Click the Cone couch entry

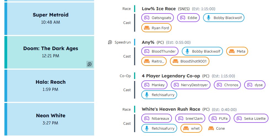point(216,128)
